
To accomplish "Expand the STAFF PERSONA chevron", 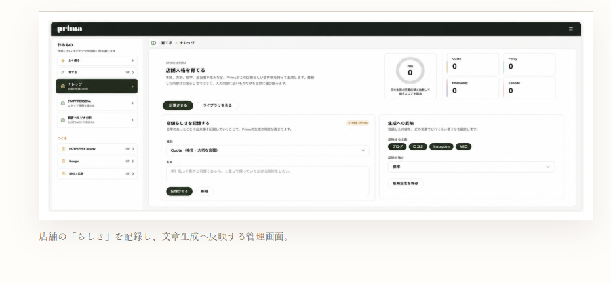I will pyautogui.click(x=132, y=103).
